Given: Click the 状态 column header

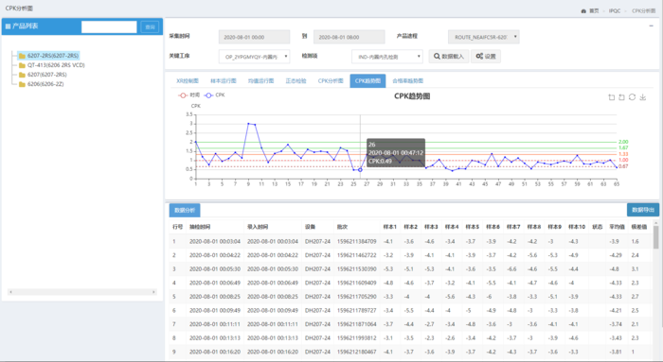Looking at the screenshot, I should click(x=597, y=227).
